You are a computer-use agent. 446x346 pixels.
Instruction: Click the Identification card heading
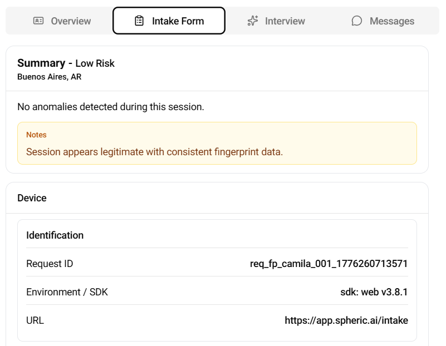[55, 235]
